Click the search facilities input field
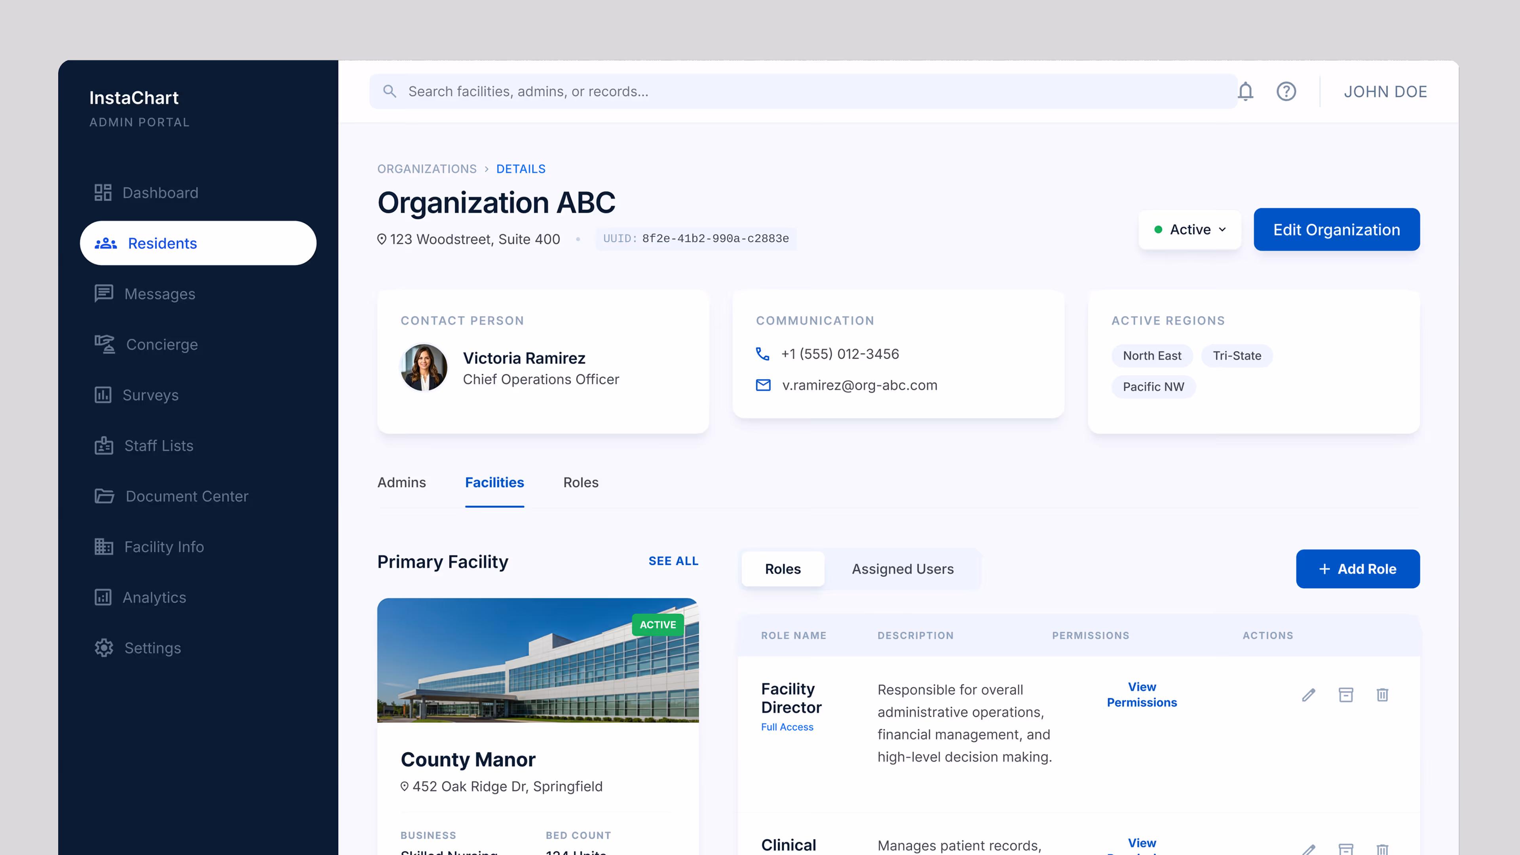1520x855 pixels. tap(802, 91)
